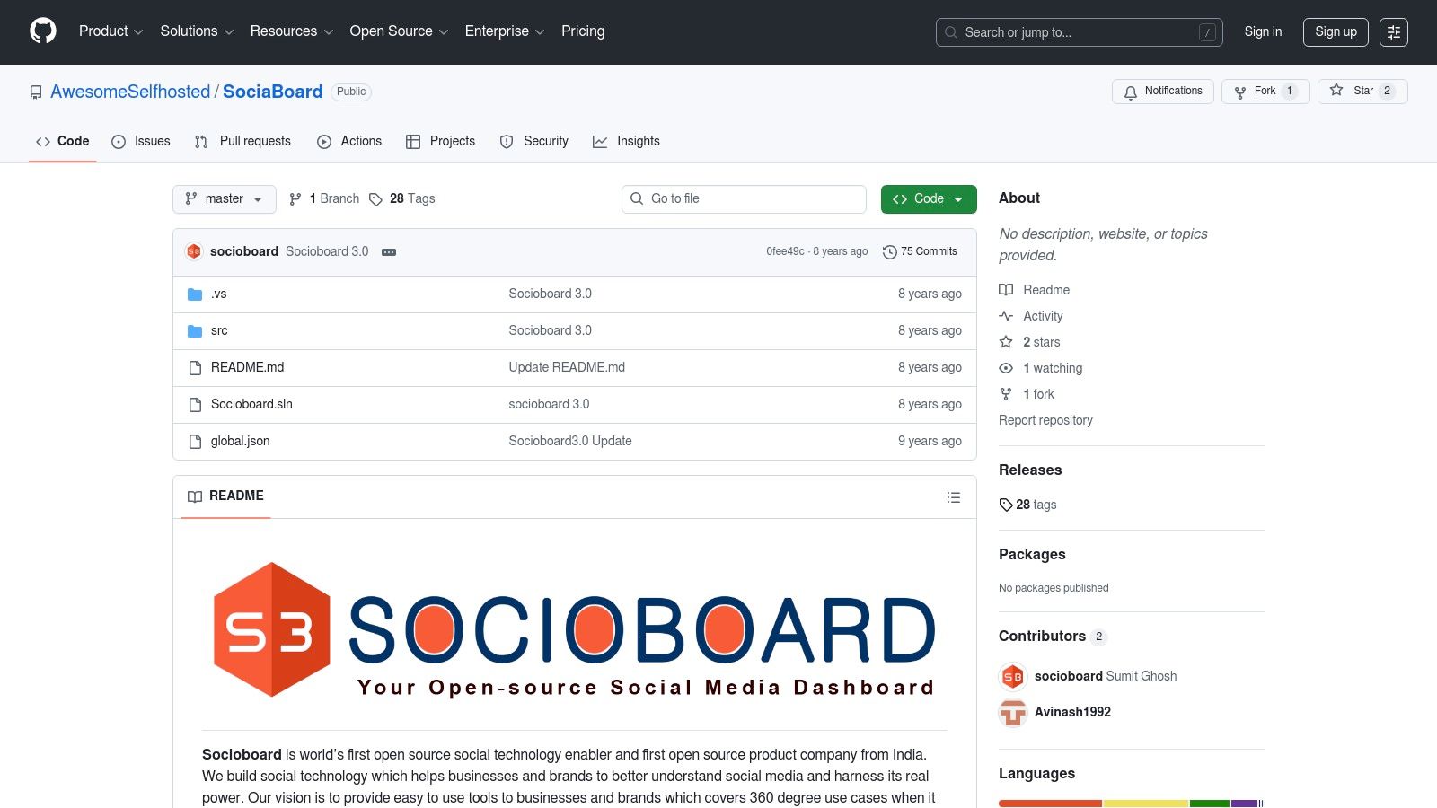The width and height of the screenshot is (1437, 808).
Task: Click the orange segment of Languages bar
Action: pyautogui.click(x=1050, y=804)
